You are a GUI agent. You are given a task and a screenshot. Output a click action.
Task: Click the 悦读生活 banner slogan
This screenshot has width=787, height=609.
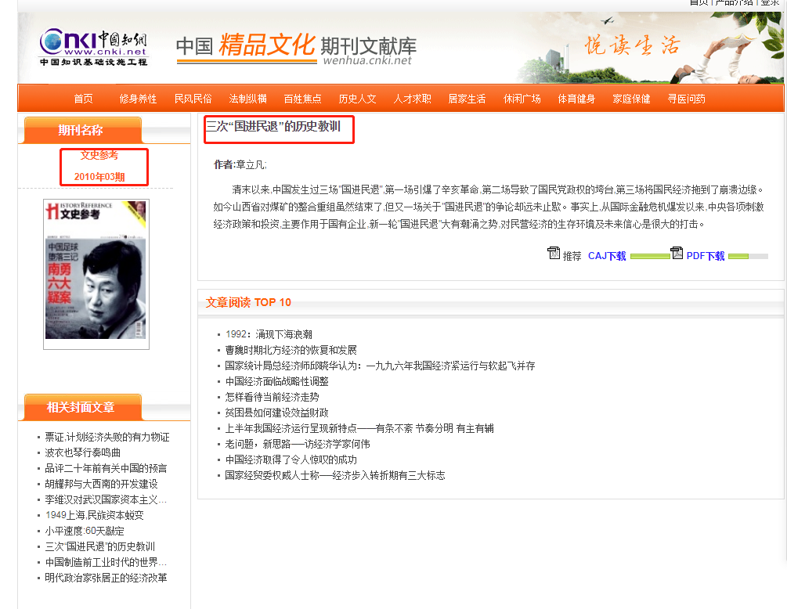click(633, 45)
